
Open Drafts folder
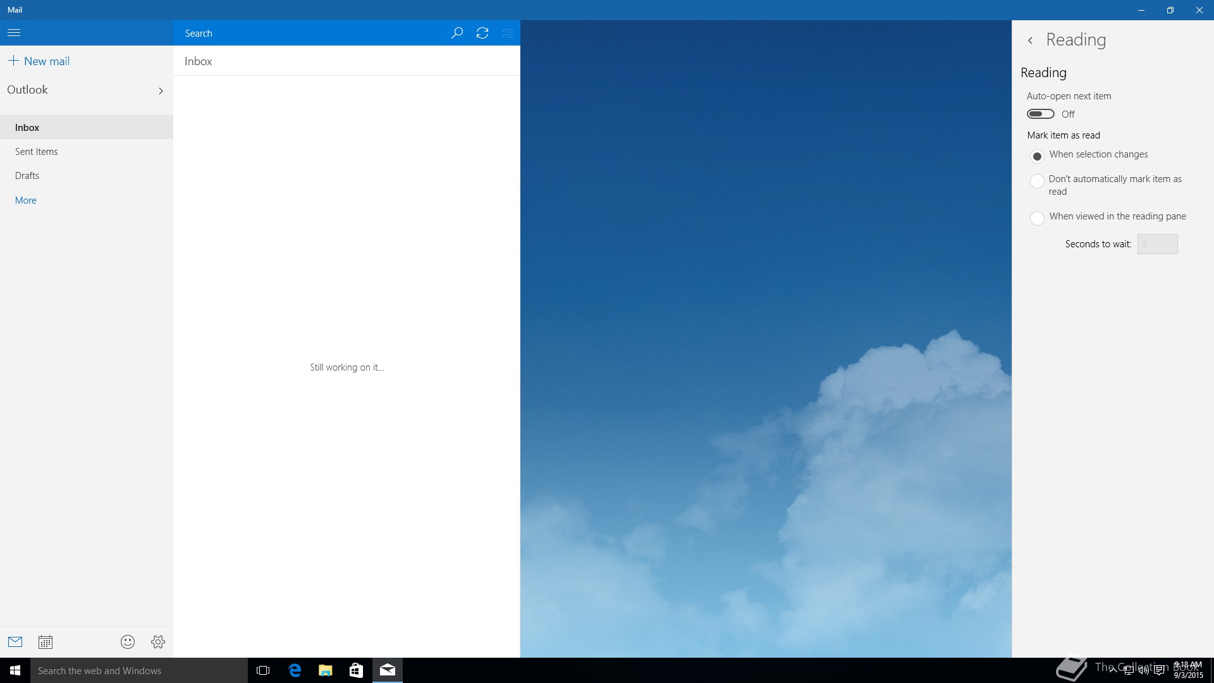(x=87, y=176)
